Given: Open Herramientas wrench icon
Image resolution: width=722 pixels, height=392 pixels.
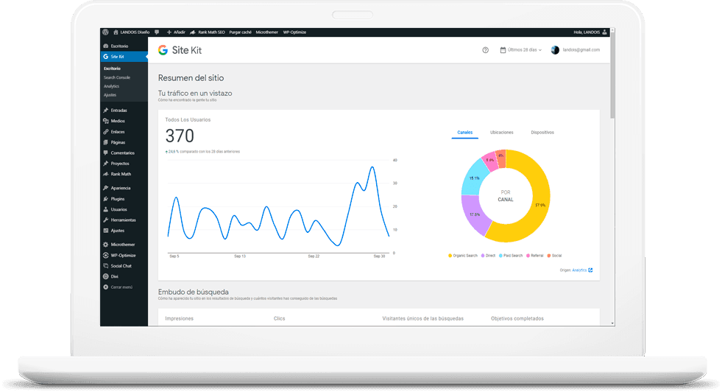Looking at the screenshot, I should [x=106, y=220].
